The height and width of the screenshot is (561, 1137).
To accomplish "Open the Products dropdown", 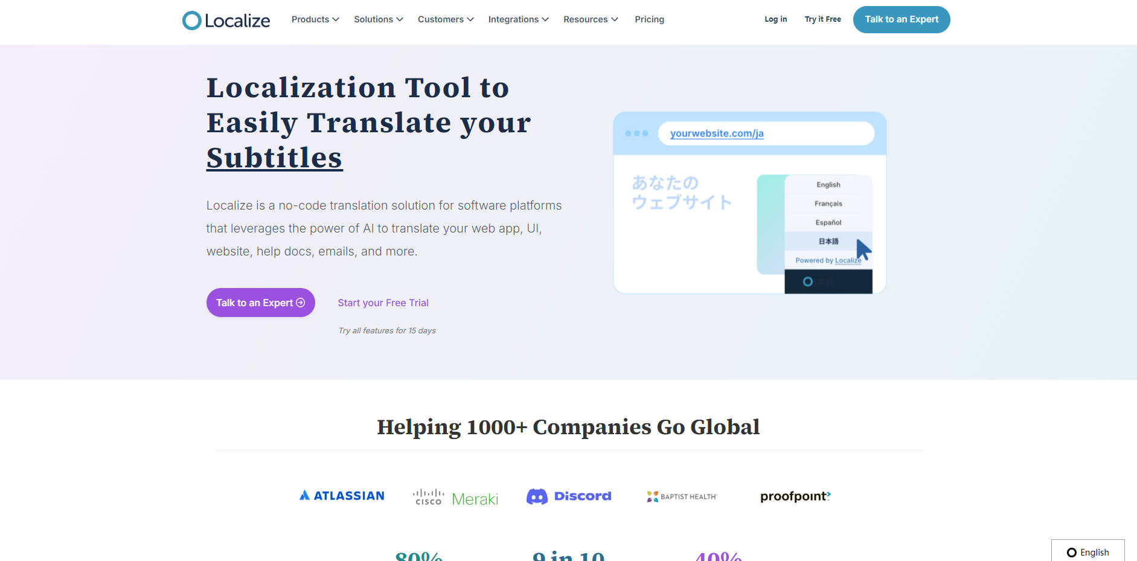I will (315, 19).
